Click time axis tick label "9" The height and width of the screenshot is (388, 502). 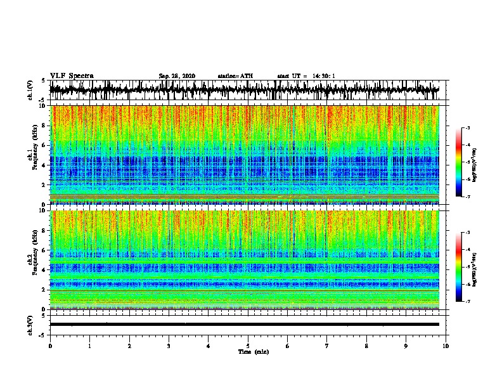[x=406, y=346]
